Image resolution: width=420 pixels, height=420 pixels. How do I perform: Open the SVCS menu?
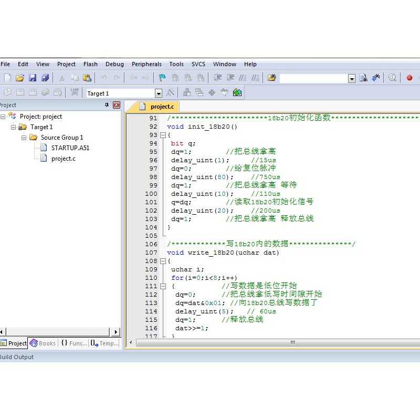point(198,64)
